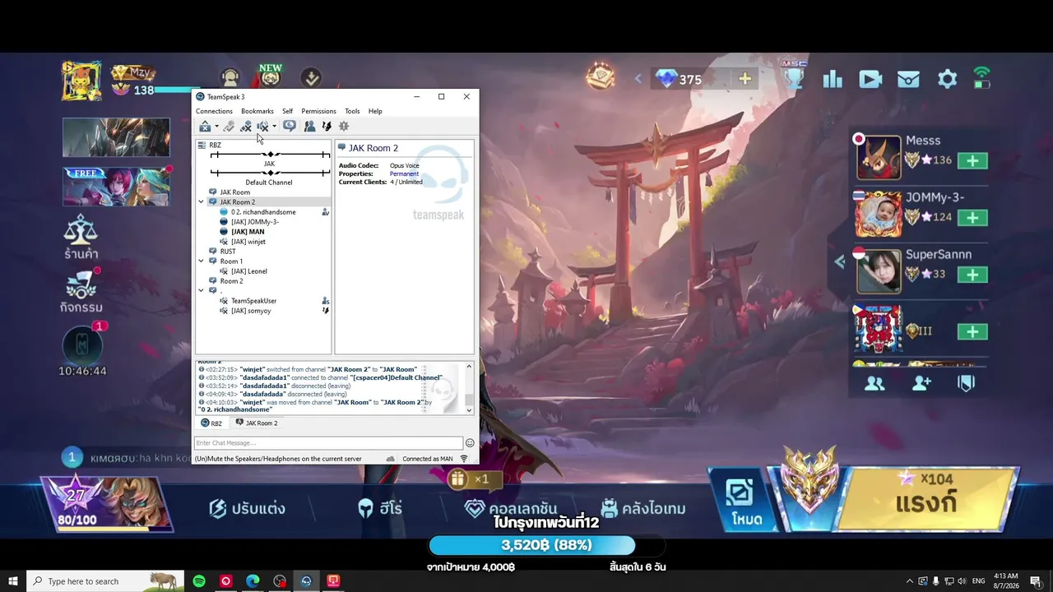Open the leaderboard bar-chart icon
Viewport: 1053px width, 592px height.
[x=833, y=79]
